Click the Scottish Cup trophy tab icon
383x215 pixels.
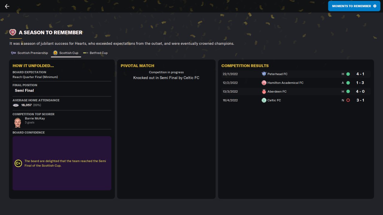55,53
